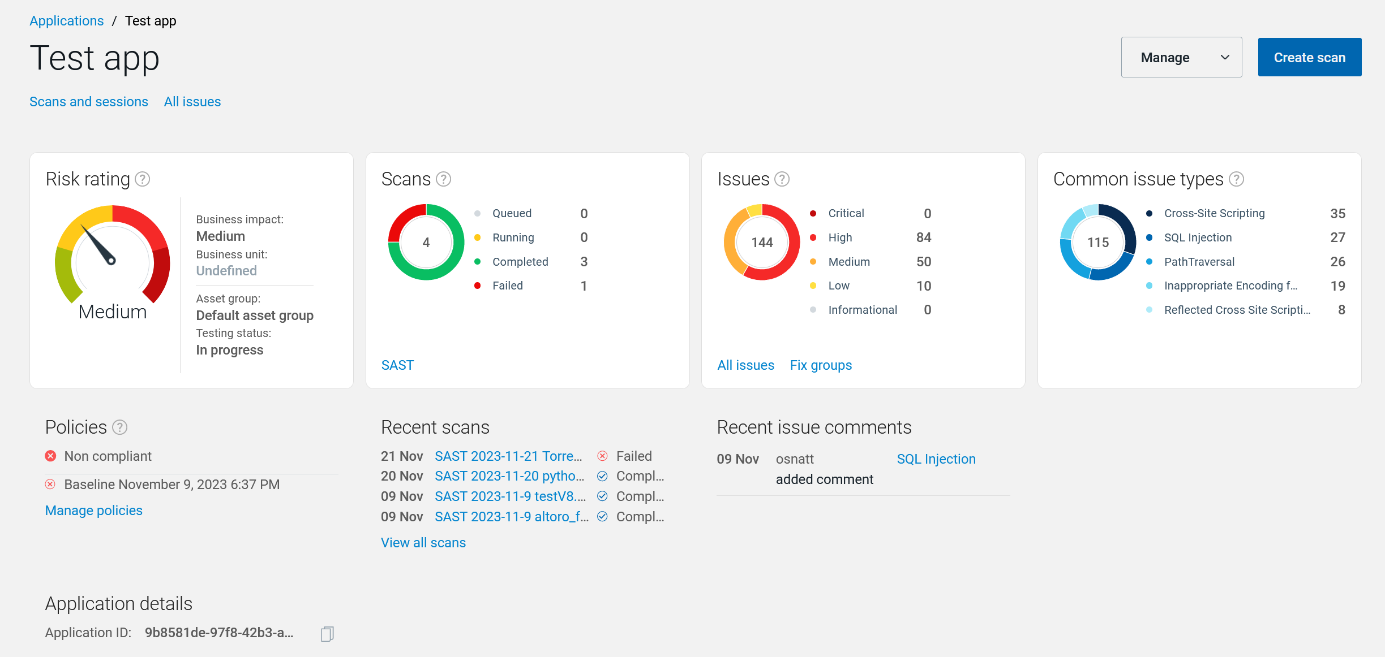The height and width of the screenshot is (657, 1385).
Task: Click the Issues donut chart showing 144
Action: click(762, 242)
